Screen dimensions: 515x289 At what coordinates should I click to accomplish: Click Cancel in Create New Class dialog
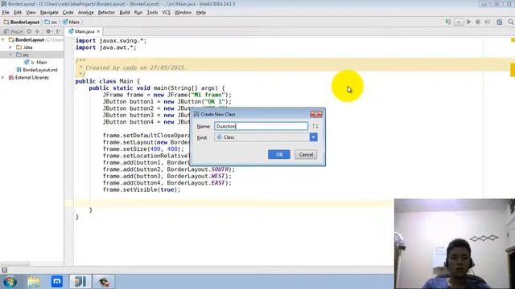(x=306, y=154)
